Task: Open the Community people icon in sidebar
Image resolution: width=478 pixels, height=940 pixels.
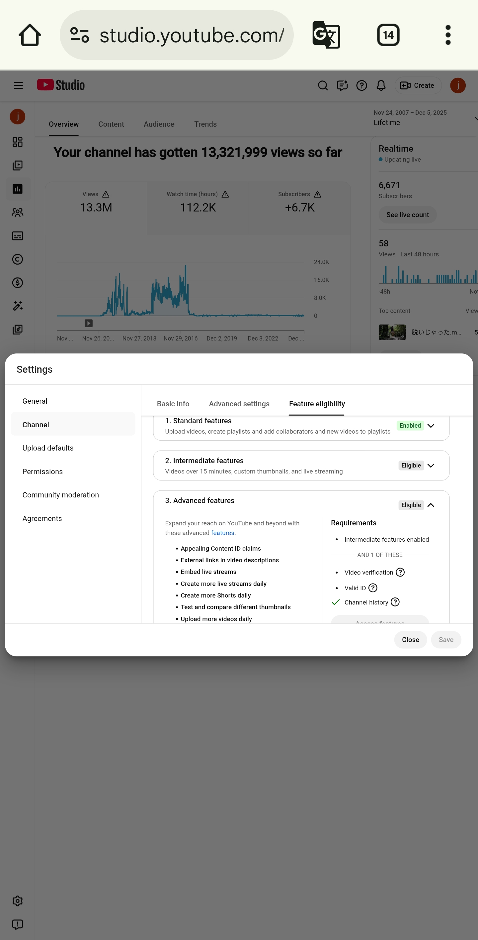Action: [18, 212]
